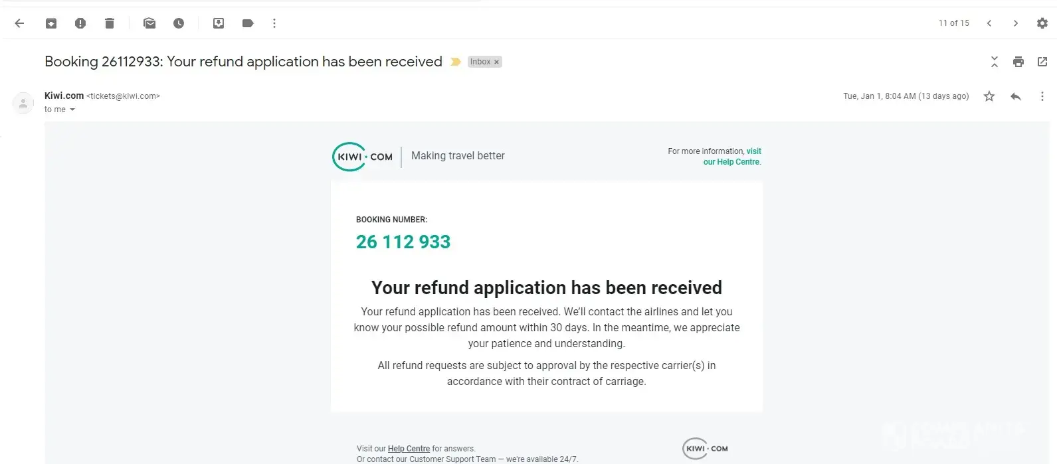Screen dimensions: 1057x464
Task: Go back to the inbox list
Action: coord(19,23)
